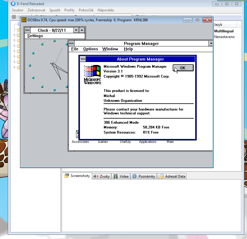247x239 pixels.
Task: Switch to the Screenshoty tab
Action: (77, 176)
